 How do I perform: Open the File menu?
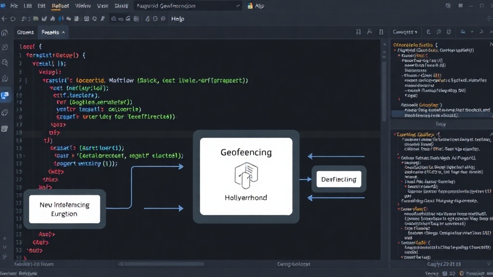pyautogui.click(x=14, y=6)
